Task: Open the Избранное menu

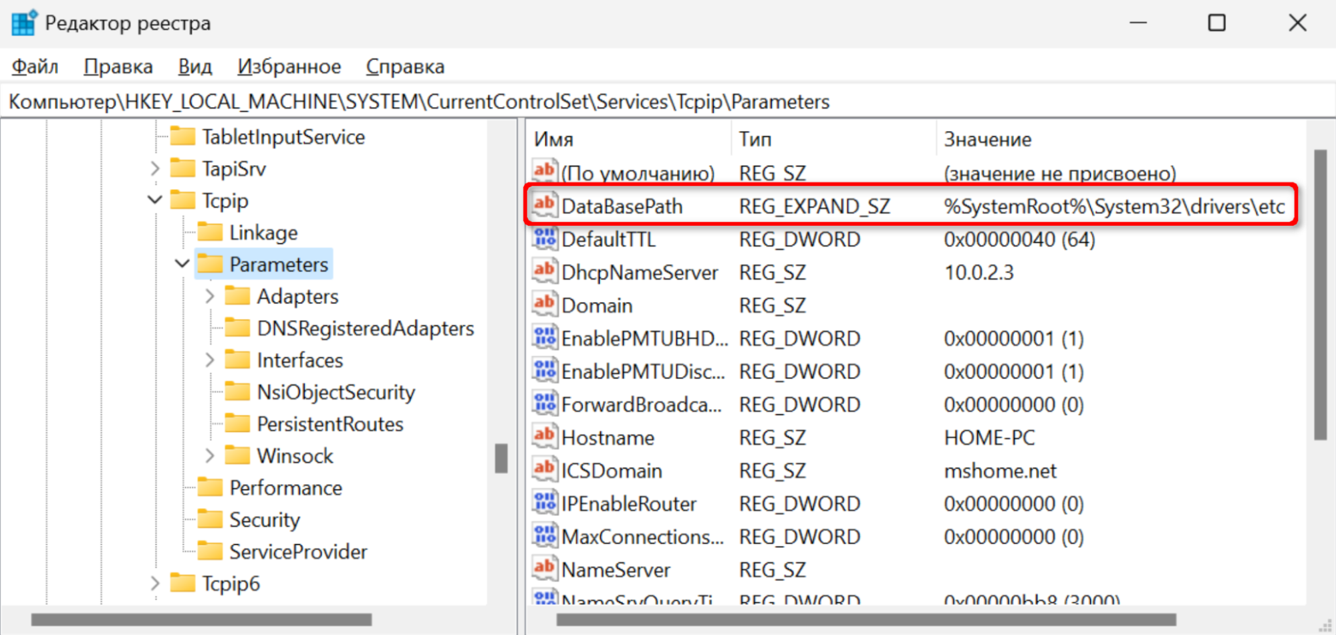Action: [x=289, y=67]
